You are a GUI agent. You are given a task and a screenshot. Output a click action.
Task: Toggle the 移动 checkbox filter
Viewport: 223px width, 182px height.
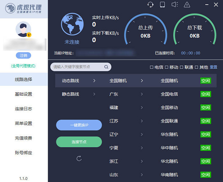(167, 67)
